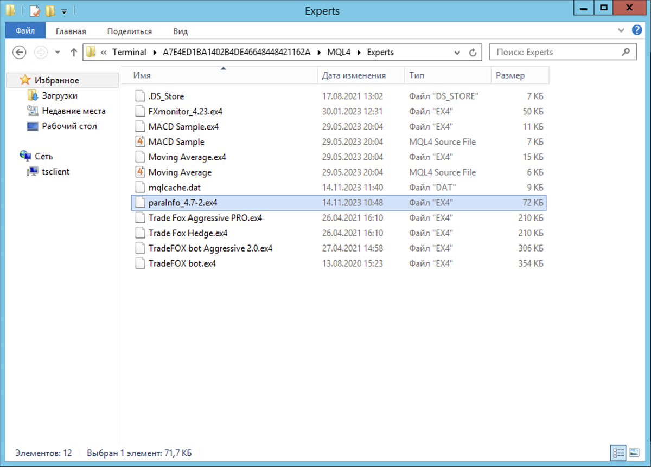Screen dimensions: 651x470
Task: Select the Moving Average.ex4 file icon
Action: (x=140, y=157)
